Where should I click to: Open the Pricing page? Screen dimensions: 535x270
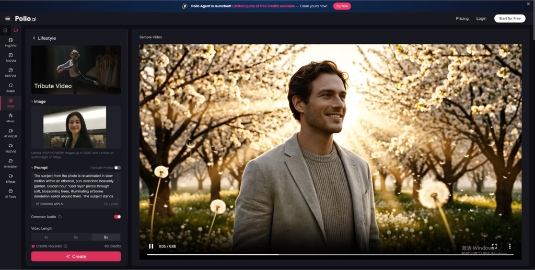[462, 18]
